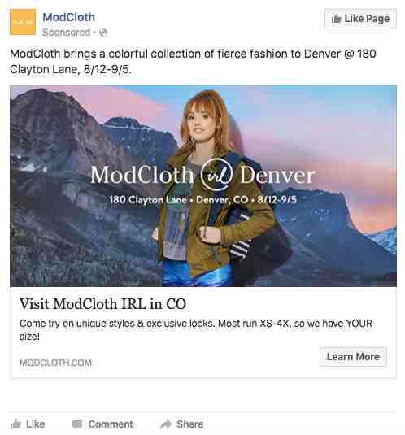Select the Like text in the action bar

pos(36,424)
